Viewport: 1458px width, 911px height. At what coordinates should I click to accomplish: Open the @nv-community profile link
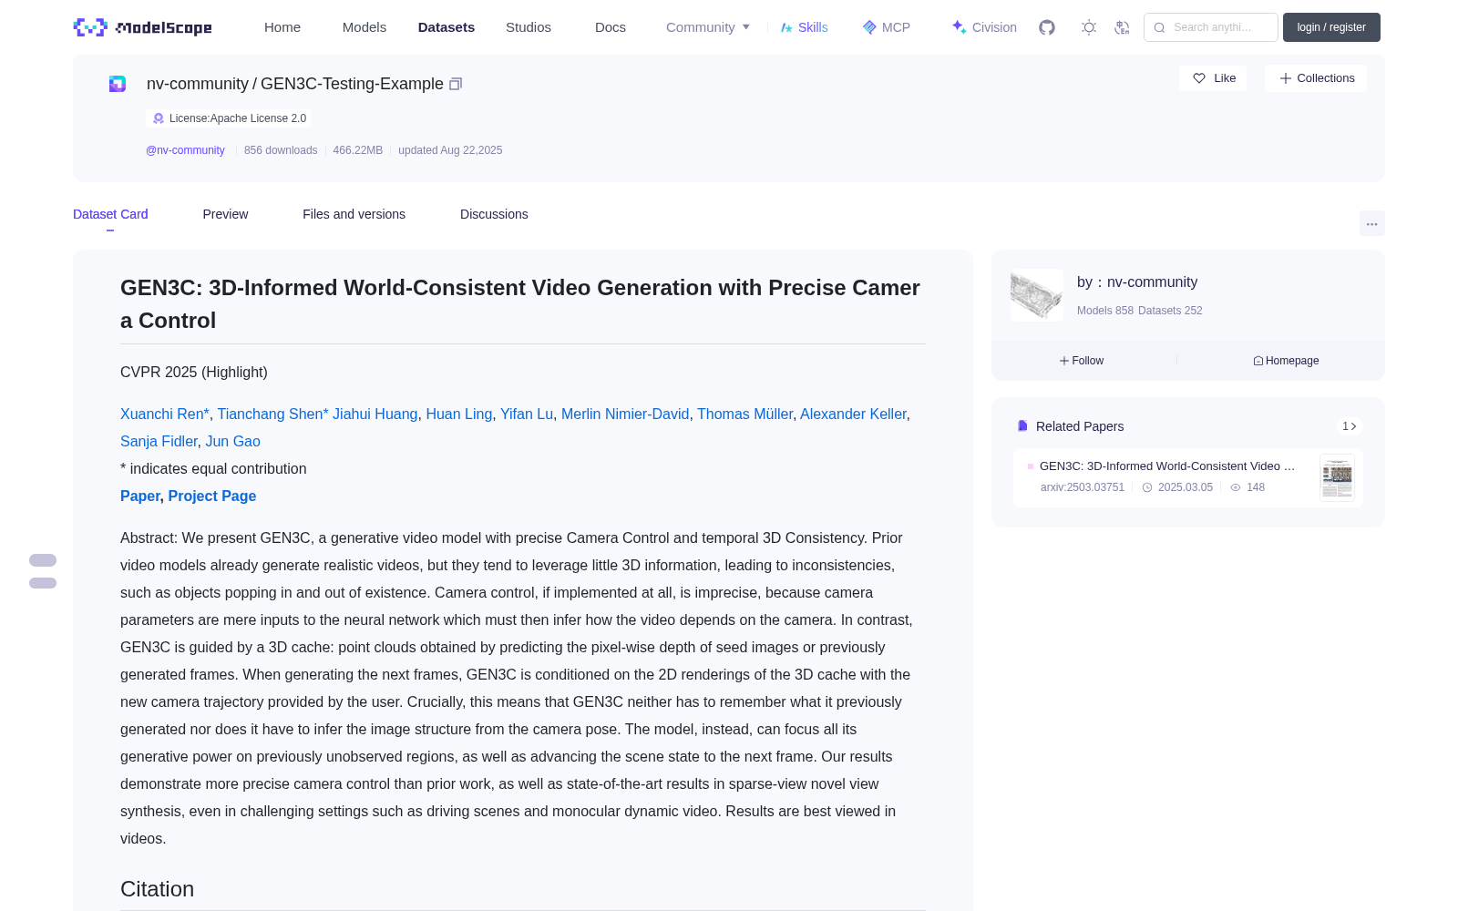coord(185,150)
